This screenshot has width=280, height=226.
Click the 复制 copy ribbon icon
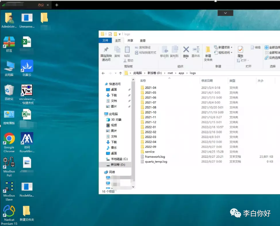tap(117, 52)
